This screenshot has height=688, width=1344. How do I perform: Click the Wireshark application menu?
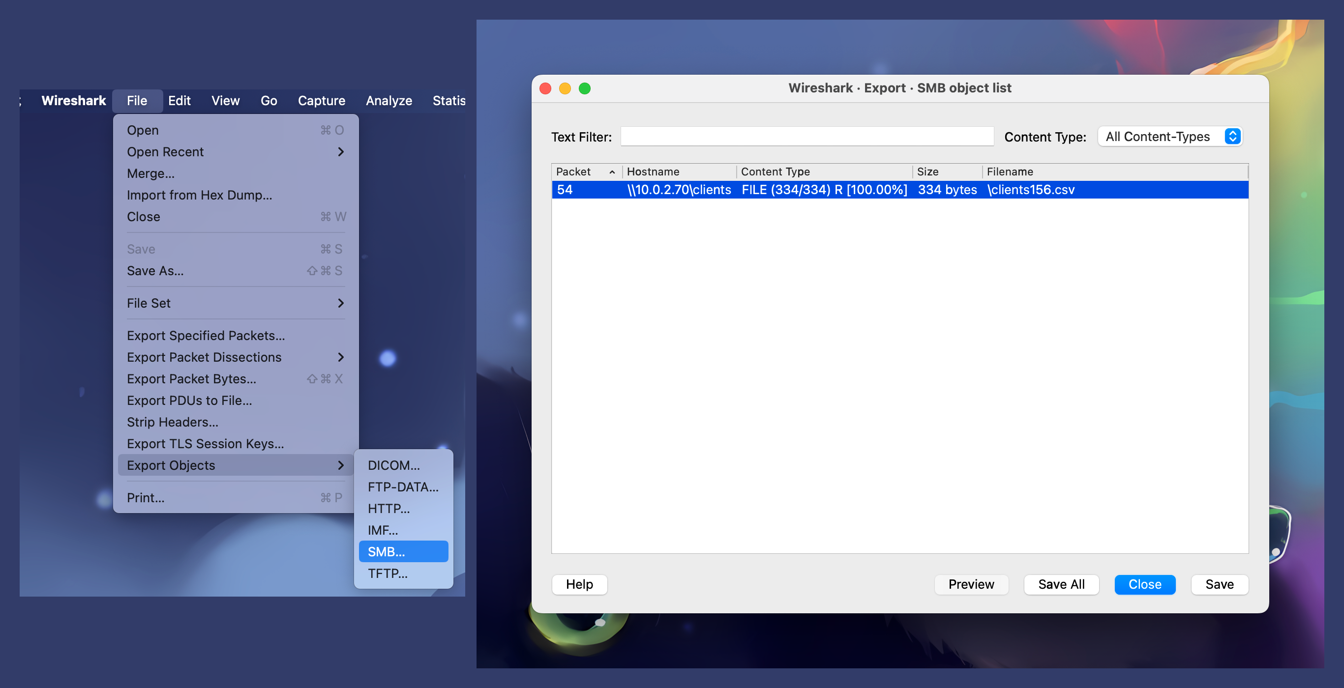click(x=74, y=101)
